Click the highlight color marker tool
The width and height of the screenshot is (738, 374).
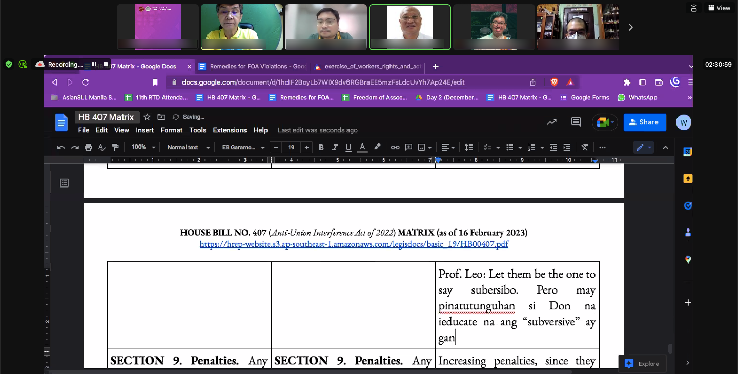pyautogui.click(x=377, y=148)
